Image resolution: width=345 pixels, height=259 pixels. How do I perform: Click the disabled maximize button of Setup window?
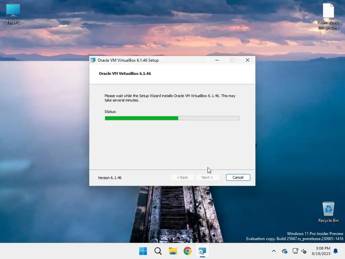232,60
